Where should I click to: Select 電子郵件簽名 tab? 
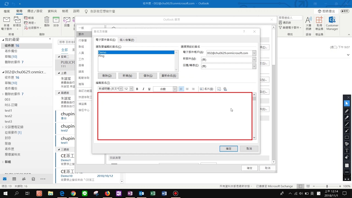coord(106,40)
